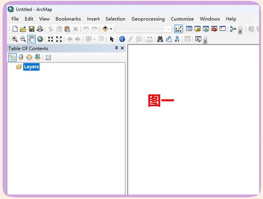Click the Layers data frame icon
263x199 pixels.
[x=19, y=67]
